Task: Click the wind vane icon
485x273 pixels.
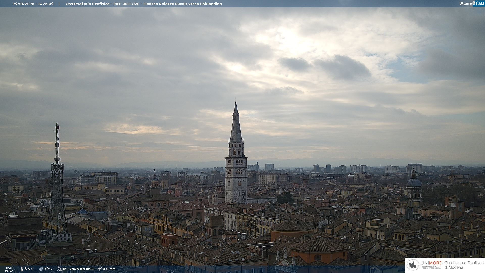Action: click(x=59, y=269)
